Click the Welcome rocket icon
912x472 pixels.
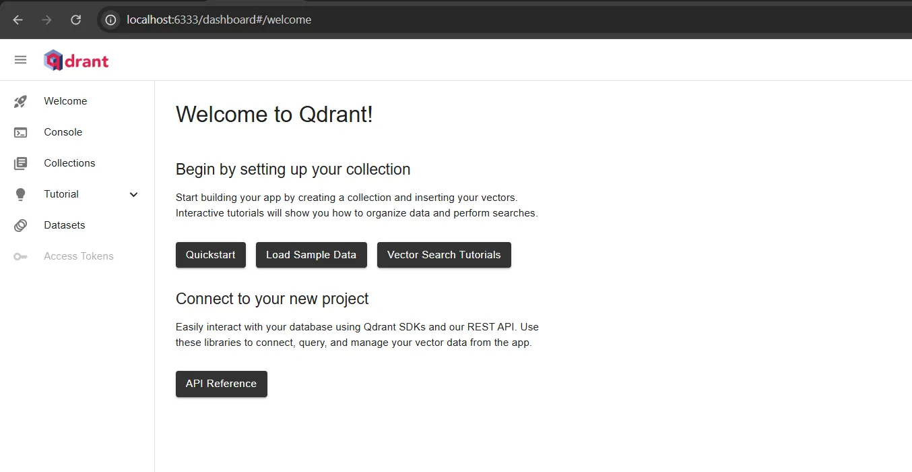tap(21, 101)
